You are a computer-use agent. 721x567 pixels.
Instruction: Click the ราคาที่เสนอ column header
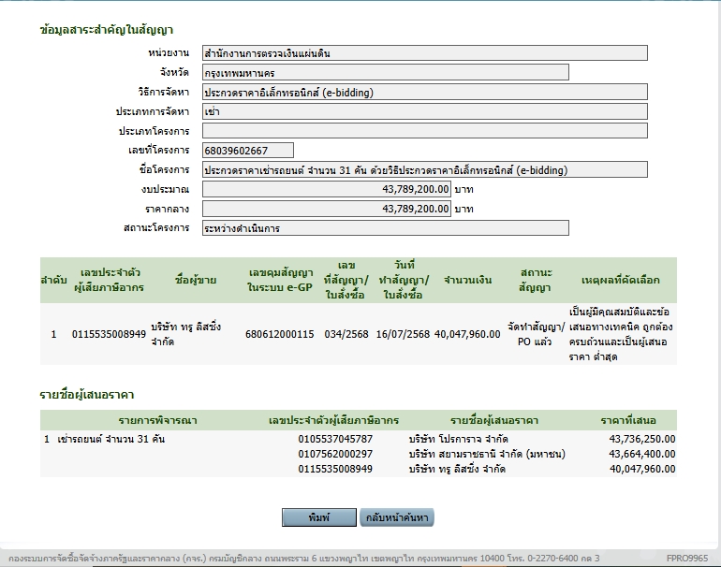631,420
